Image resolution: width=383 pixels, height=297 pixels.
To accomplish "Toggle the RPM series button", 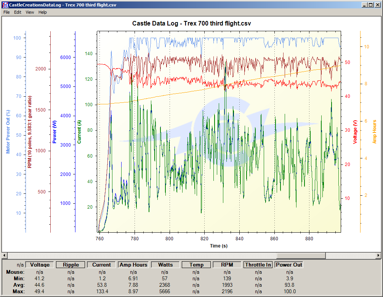I will (x=227, y=265).
